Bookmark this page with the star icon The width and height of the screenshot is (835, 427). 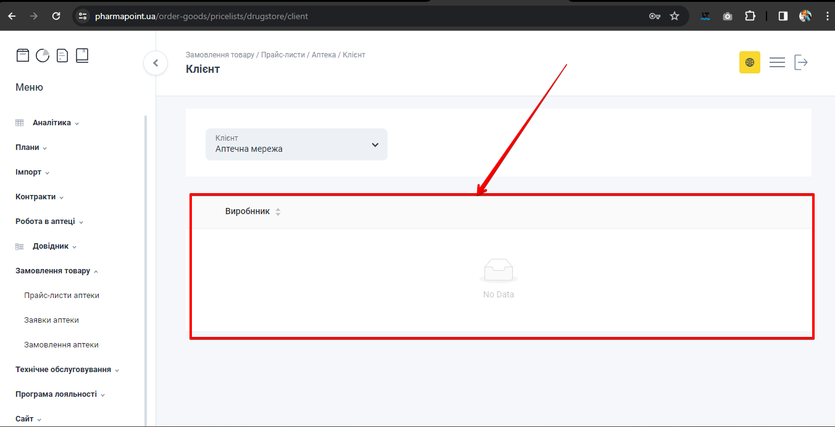(x=675, y=16)
